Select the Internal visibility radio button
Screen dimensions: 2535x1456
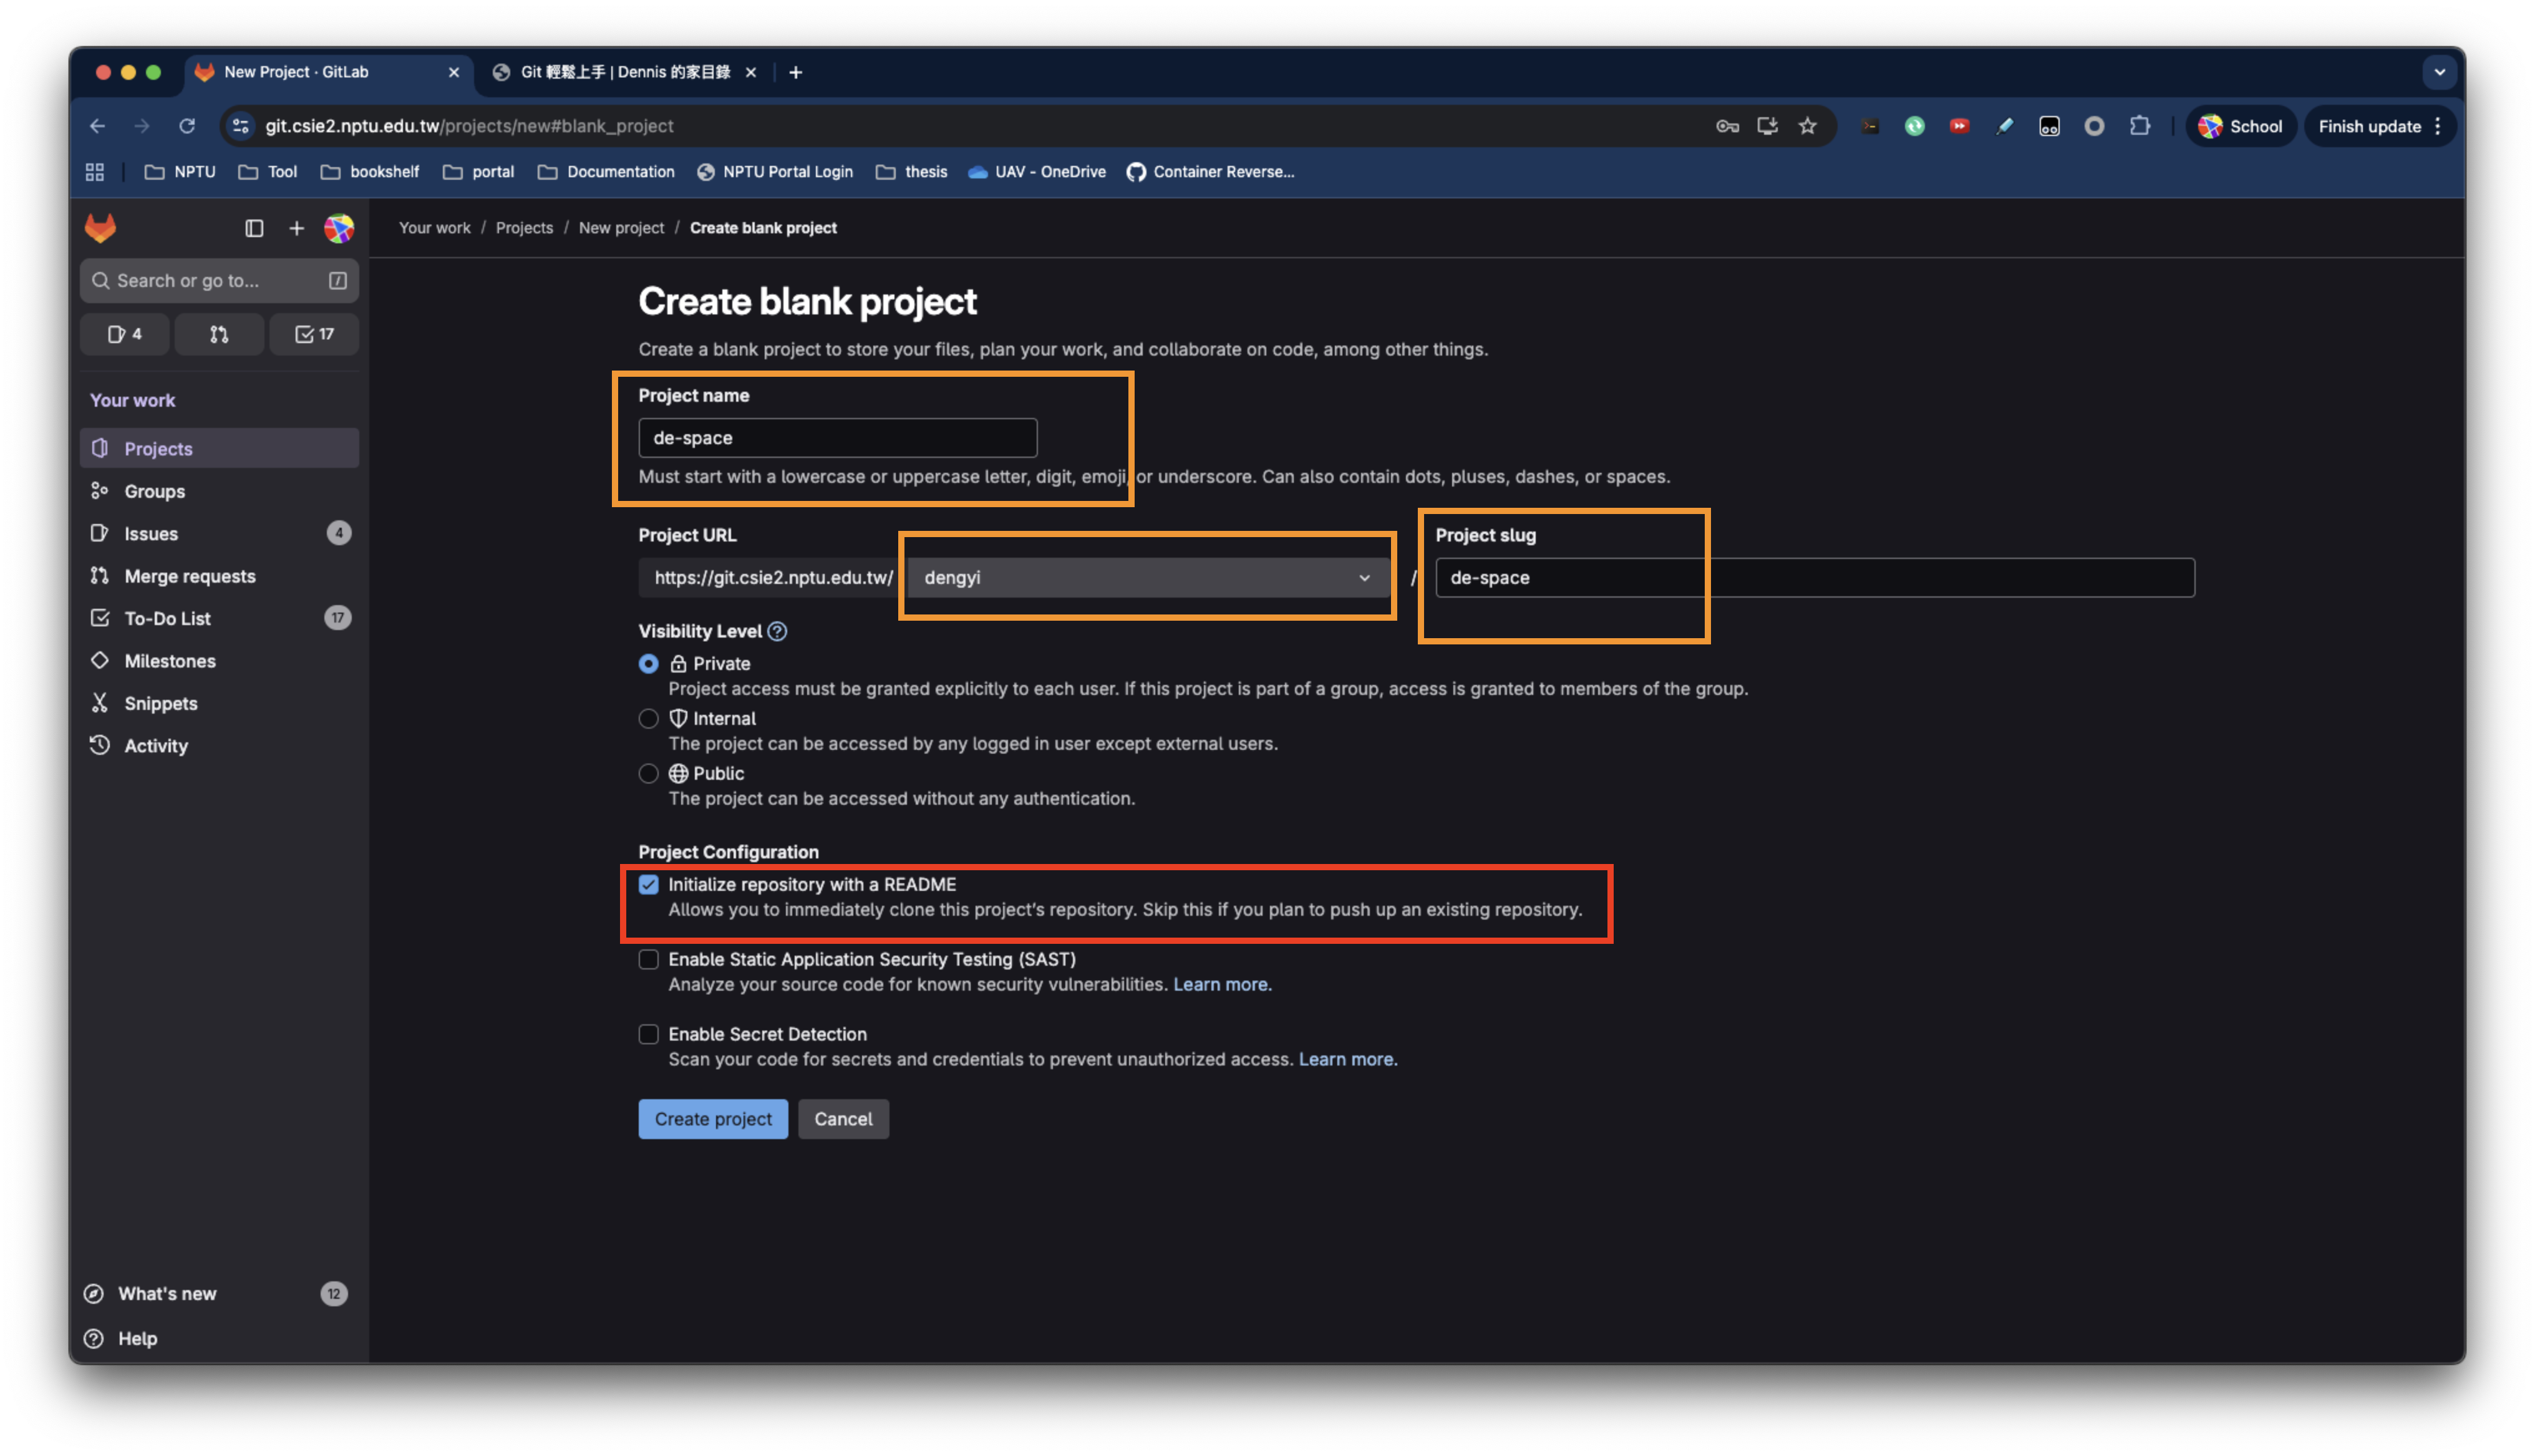tap(649, 718)
